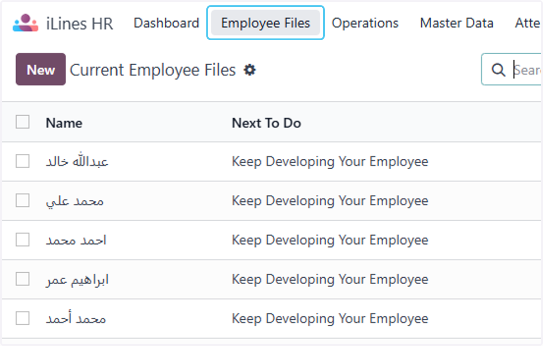
Task: Select checkbox for محمد علي row
Action: tap(23, 200)
